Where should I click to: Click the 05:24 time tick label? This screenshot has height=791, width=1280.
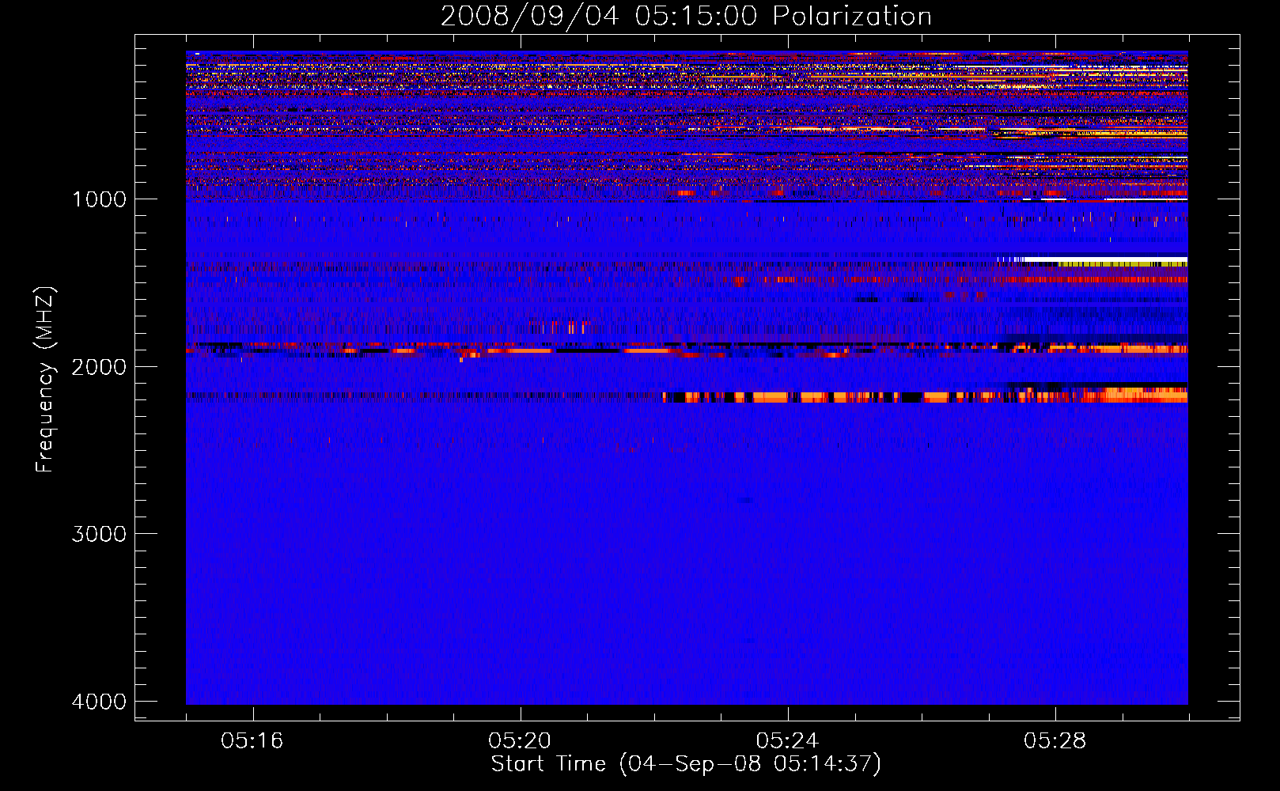[x=787, y=741]
